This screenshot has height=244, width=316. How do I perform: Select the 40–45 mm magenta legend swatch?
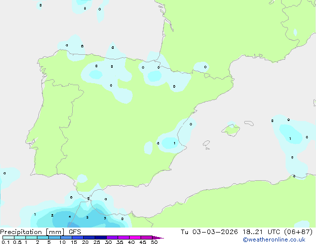coord(135,238)
